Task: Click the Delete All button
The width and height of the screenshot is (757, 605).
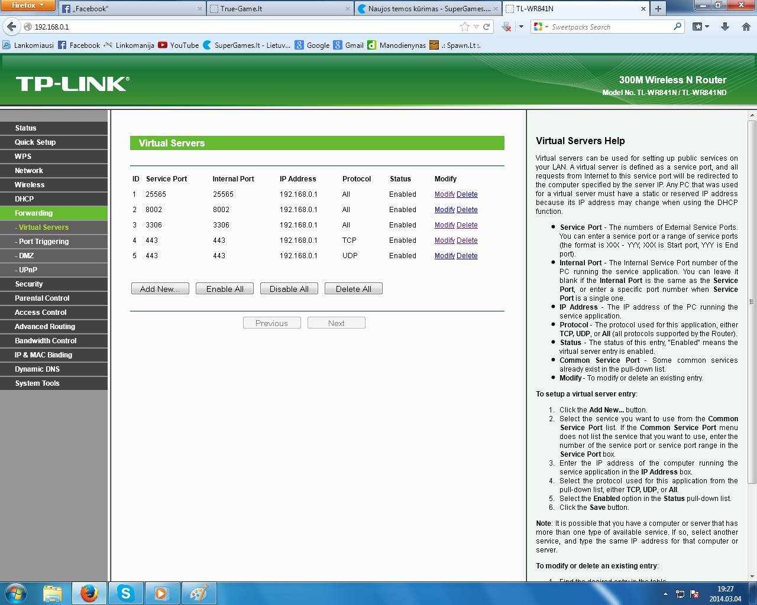Action: click(354, 288)
